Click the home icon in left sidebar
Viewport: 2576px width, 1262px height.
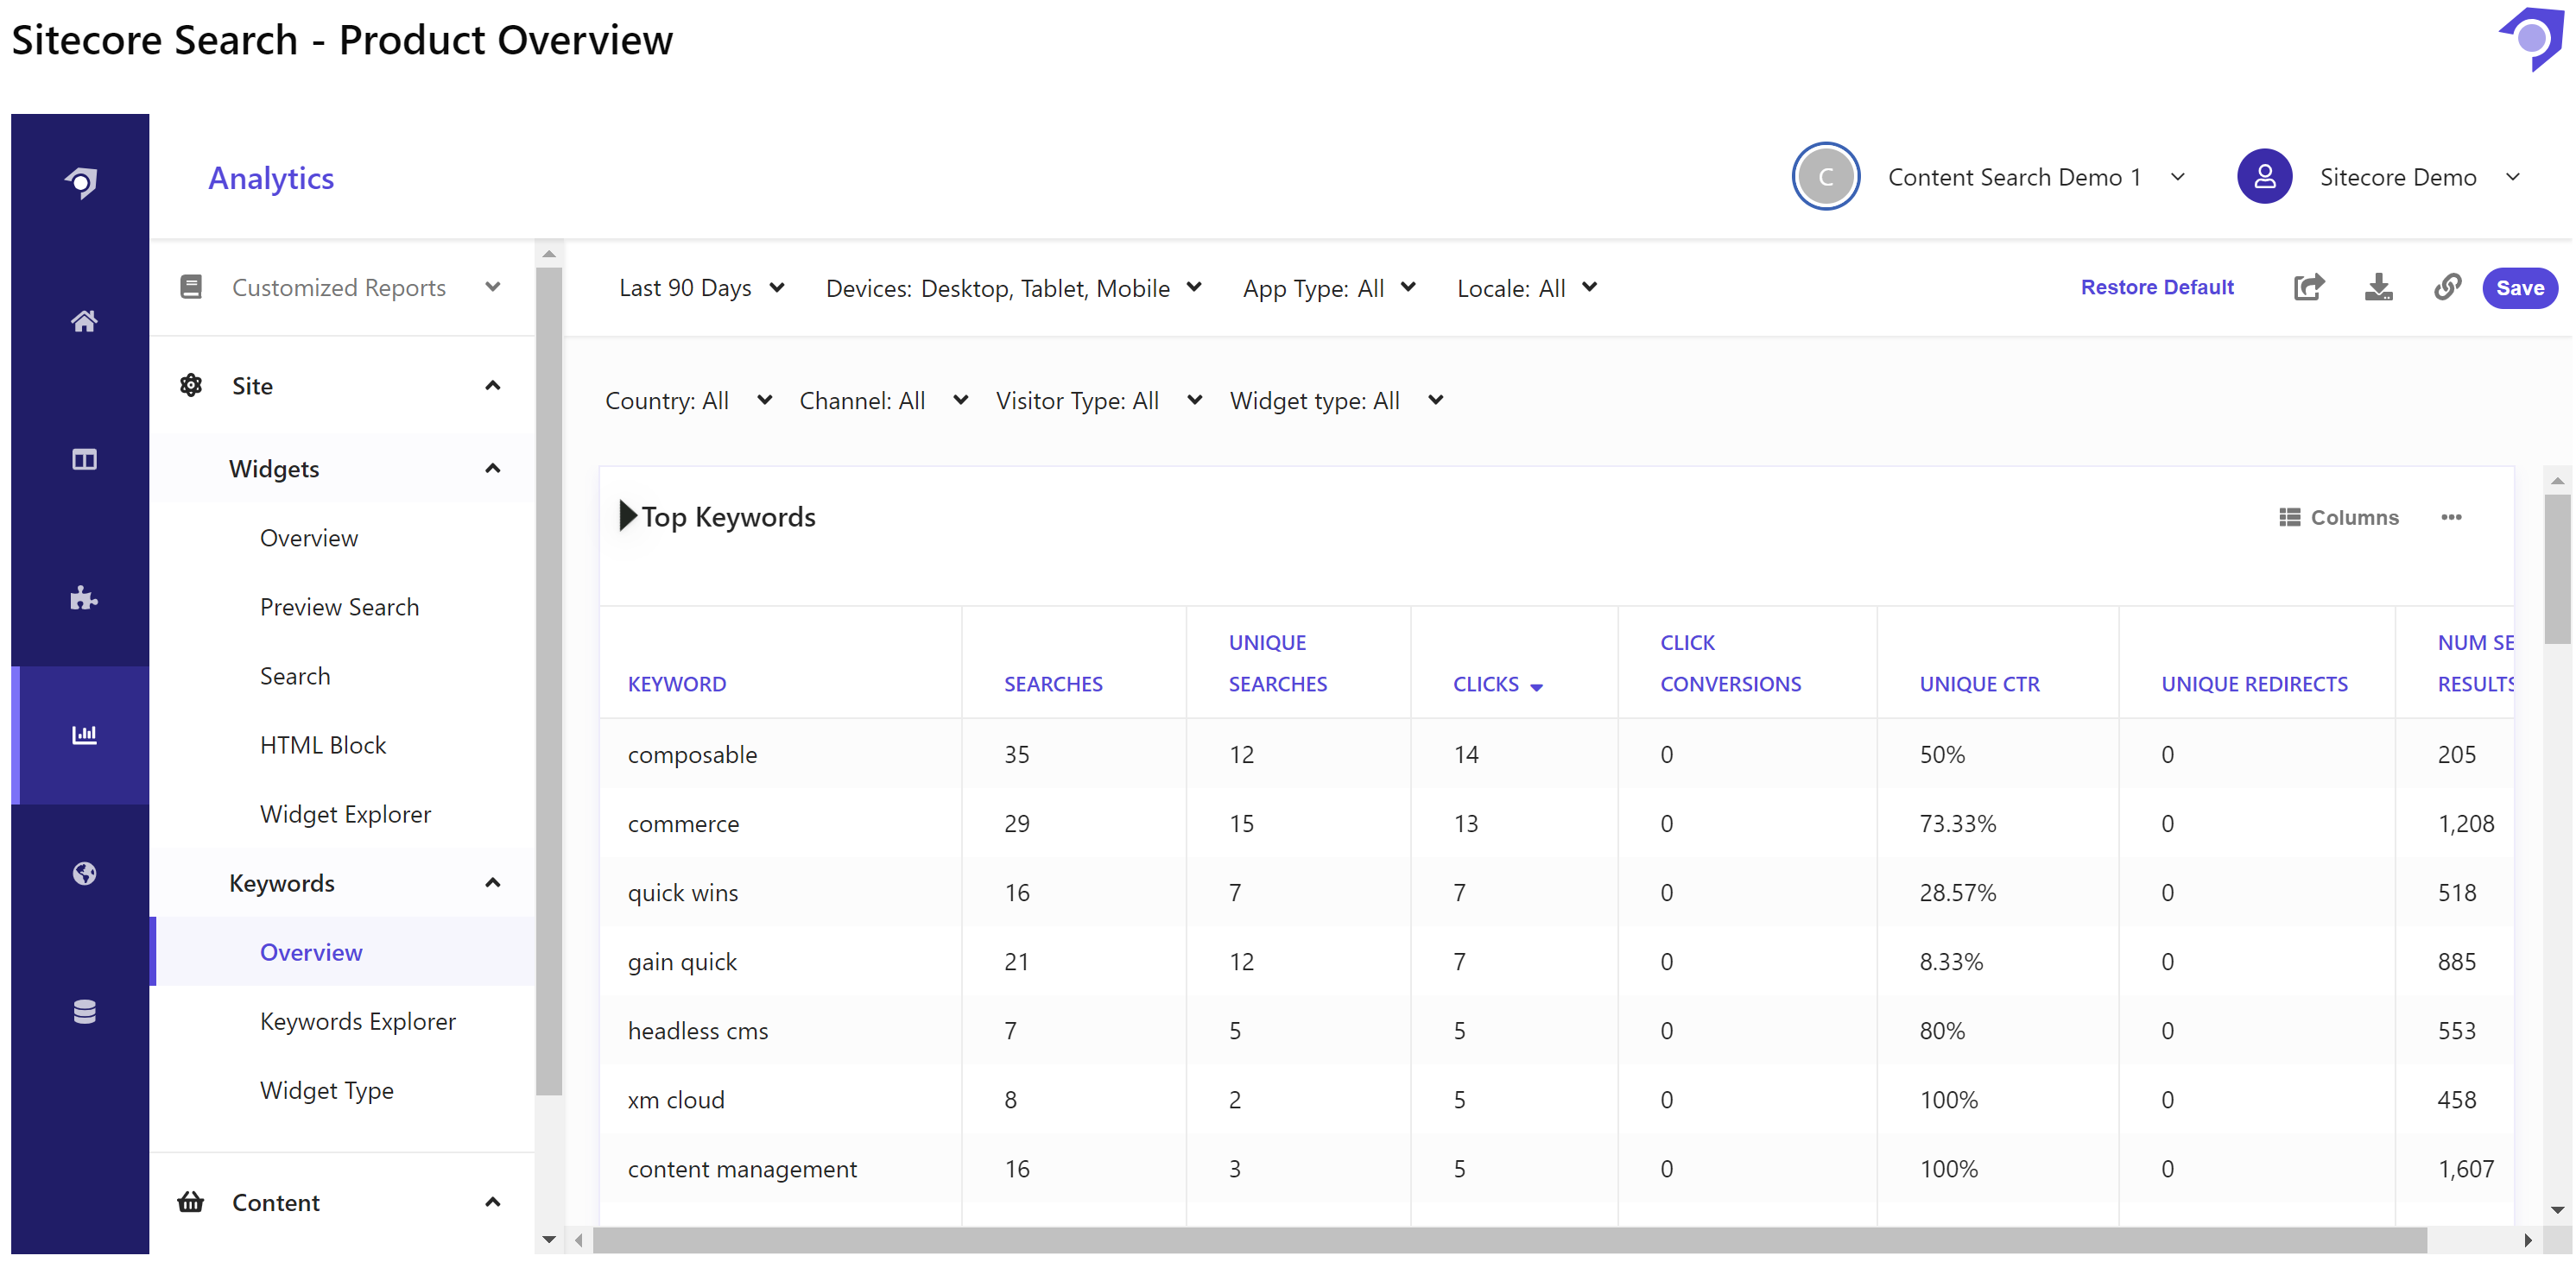point(84,321)
